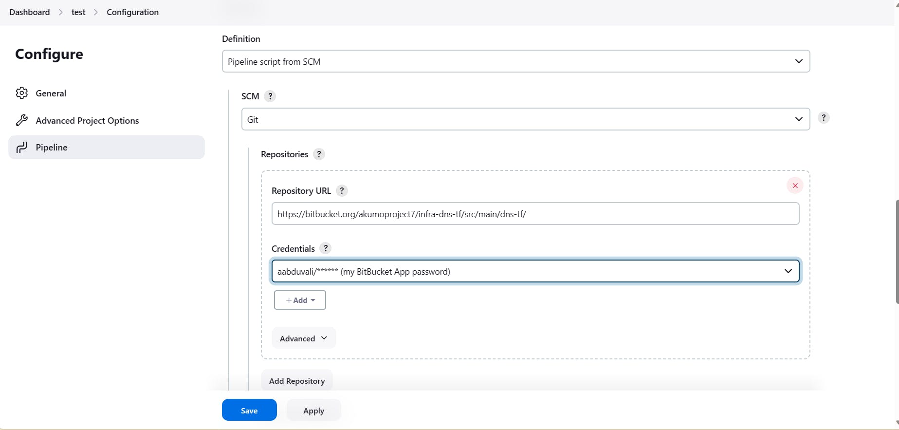Open help for the SCM label

[270, 96]
